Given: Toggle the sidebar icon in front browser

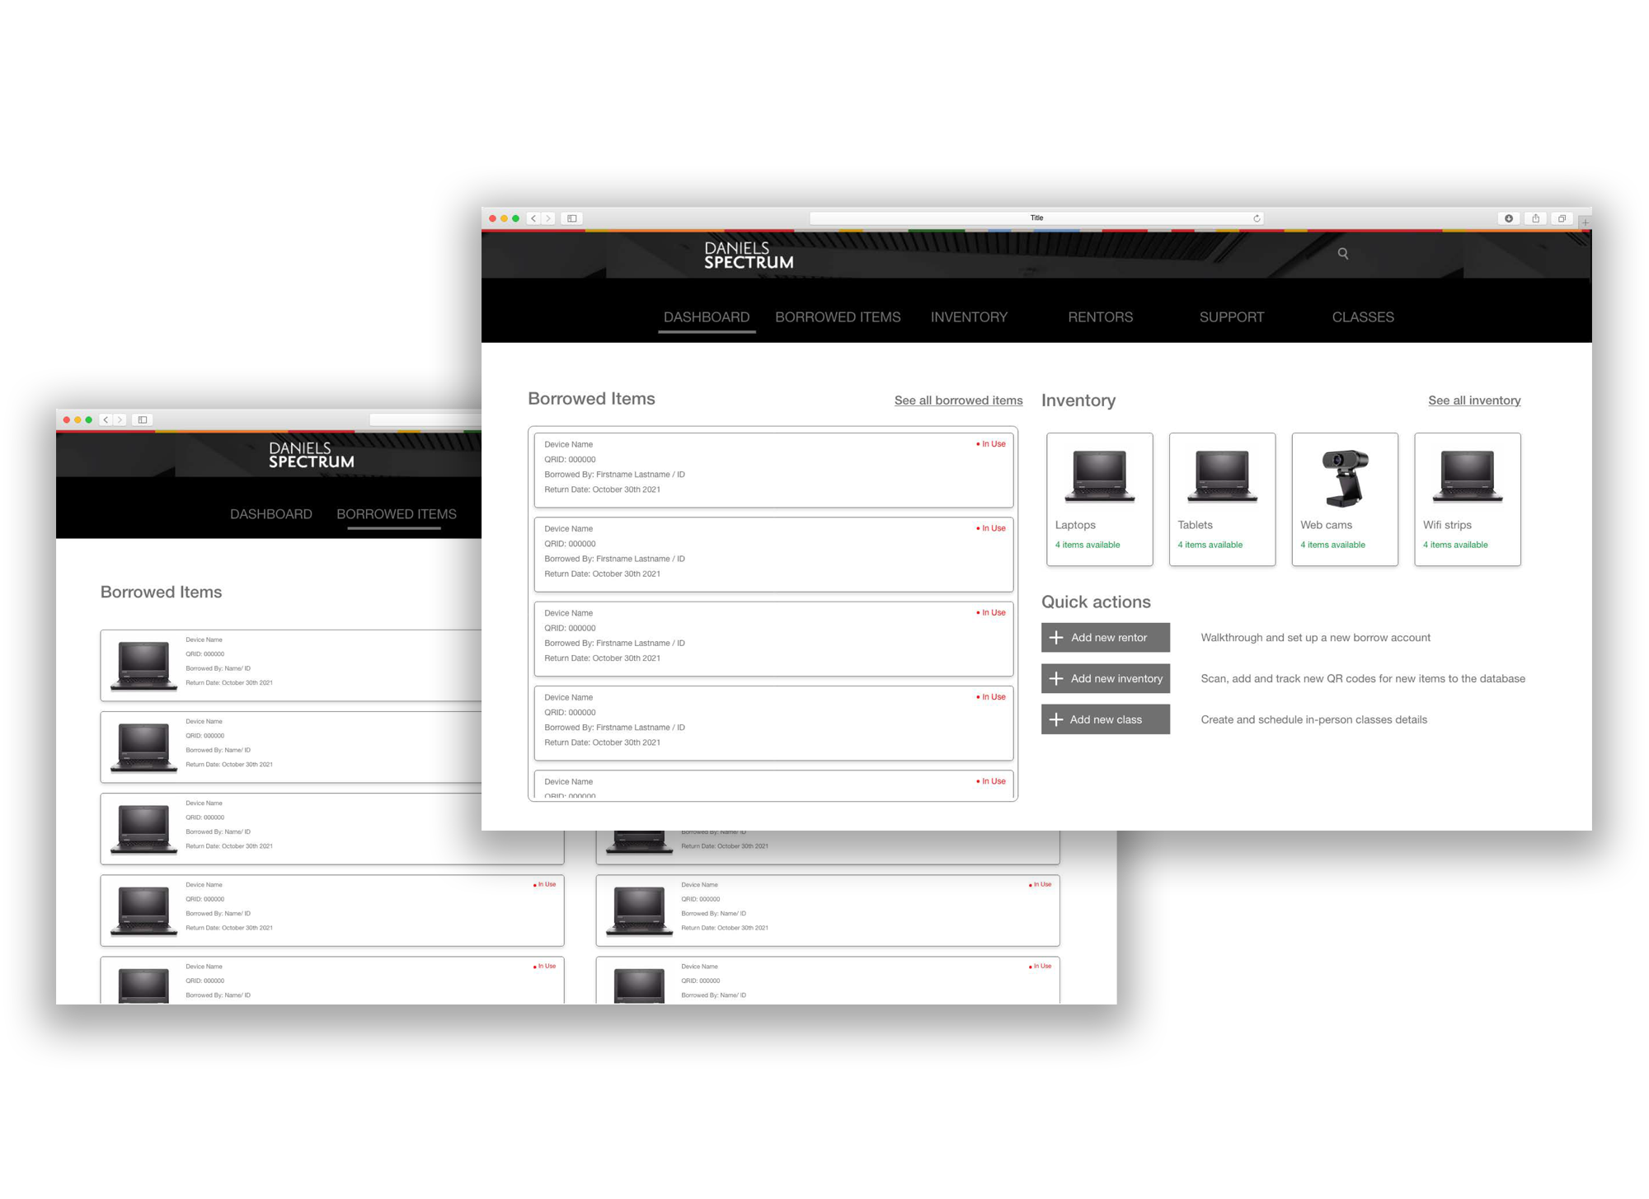Looking at the screenshot, I should point(572,218).
